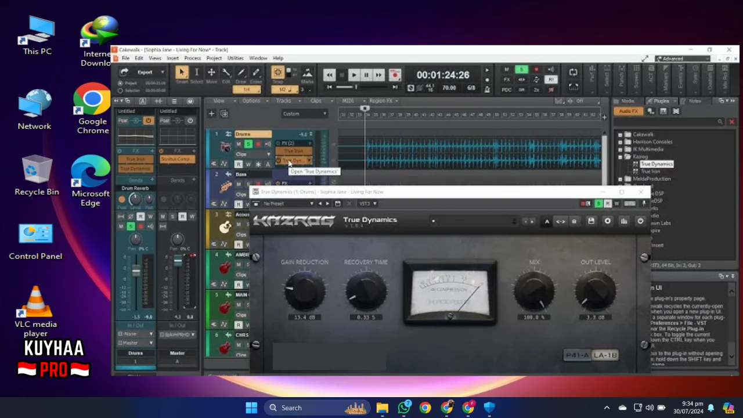Collapse the Kazrog plugin folder
The image size is (743, 418).
(620, 157)
